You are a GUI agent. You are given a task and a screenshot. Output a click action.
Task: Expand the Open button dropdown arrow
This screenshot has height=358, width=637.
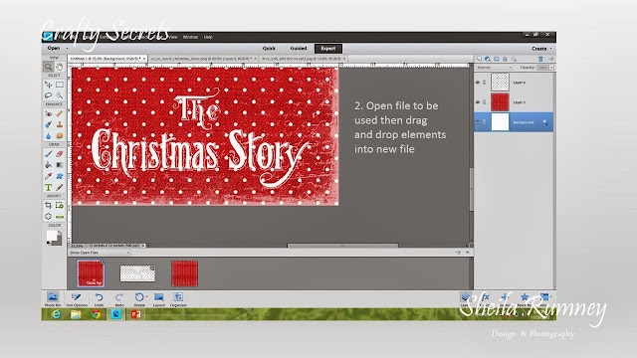[x=67, y=49]
